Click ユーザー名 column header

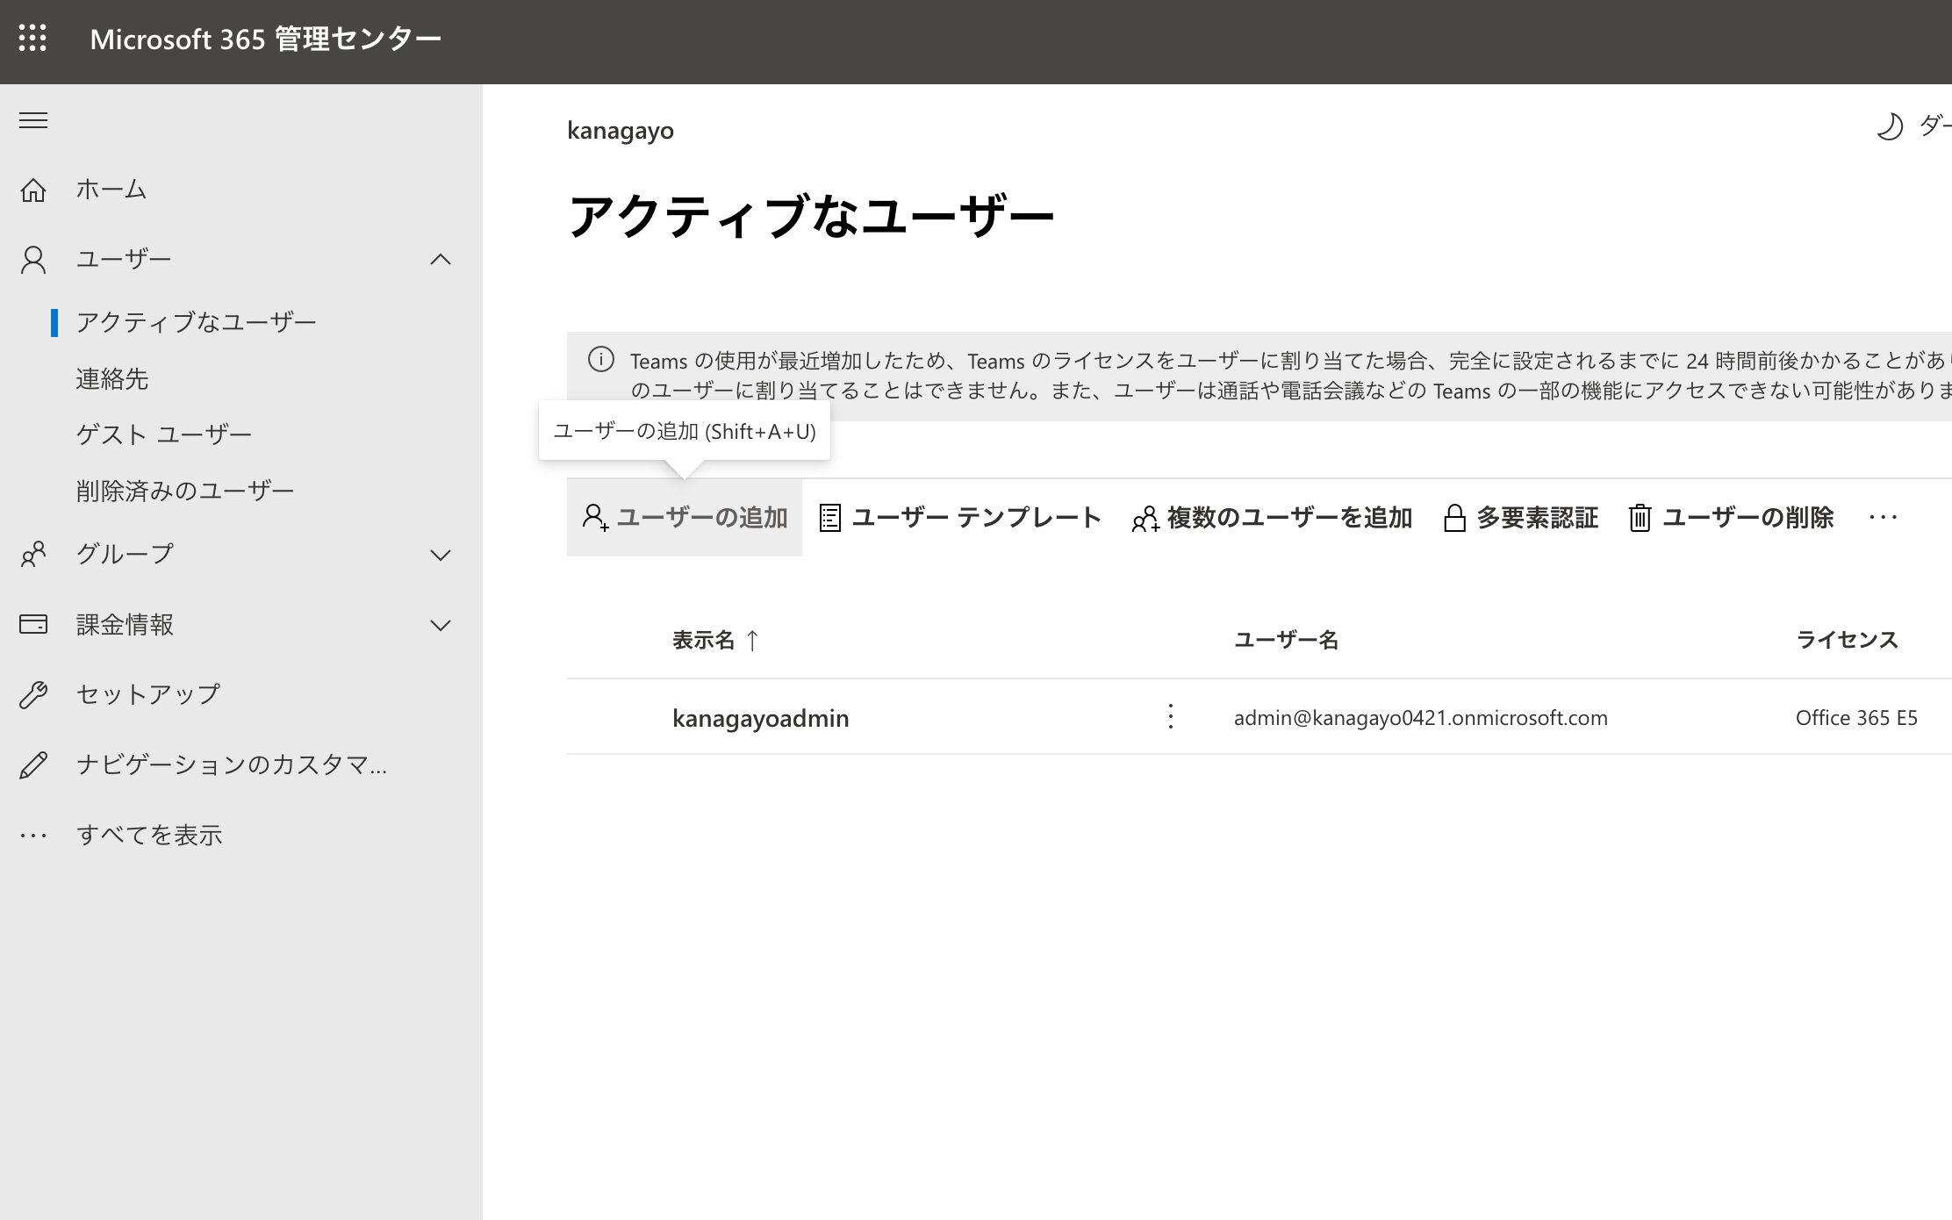pos(1287,640)
